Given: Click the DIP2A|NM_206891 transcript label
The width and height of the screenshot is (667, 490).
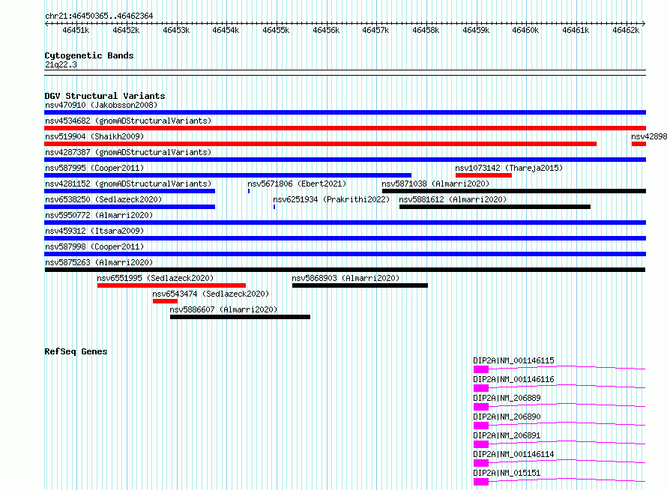Looking at the screenshot, I should point(507,435).
